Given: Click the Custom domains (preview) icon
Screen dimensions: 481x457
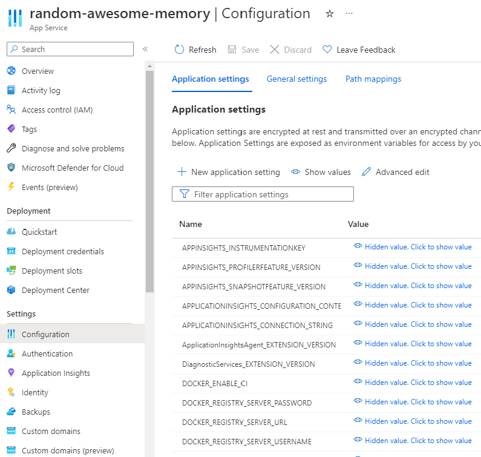Looking at the screenshot, I should click(11, 450).
